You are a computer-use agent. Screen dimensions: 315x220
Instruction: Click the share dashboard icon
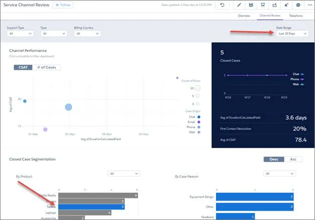(274, 5)
